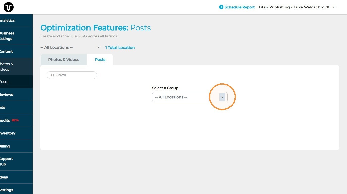The image size is (347, 194).
Task: Open Audits BETA in the sidebar
Action: point(16,120)
